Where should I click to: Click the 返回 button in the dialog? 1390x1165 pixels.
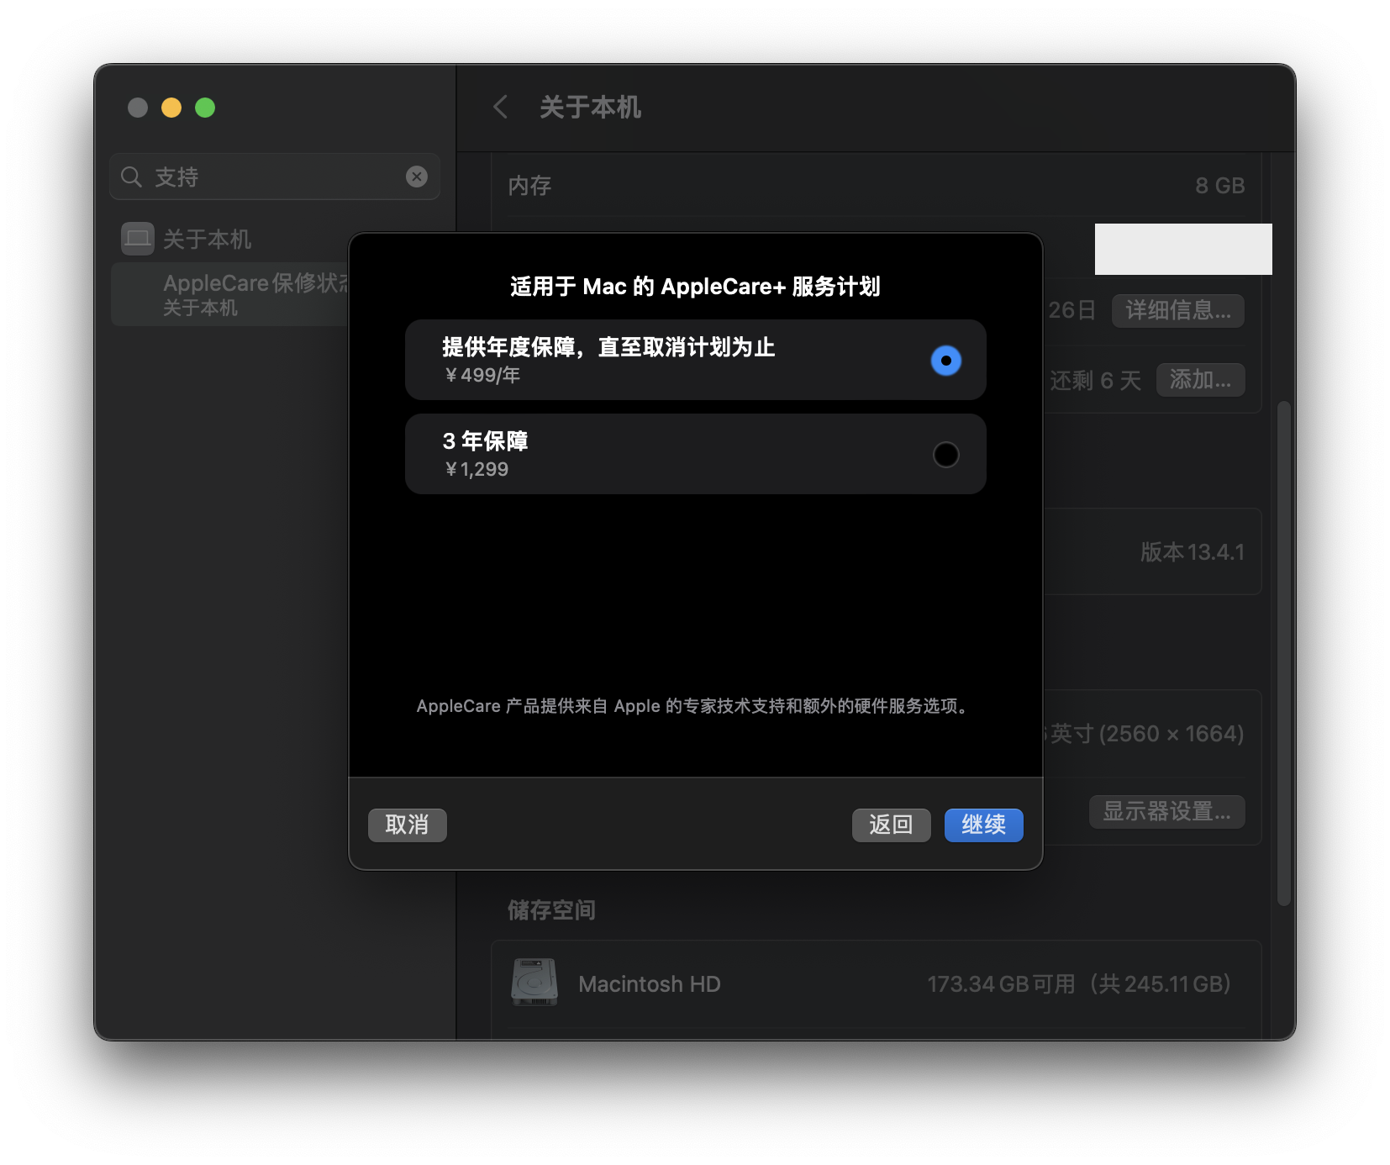coord(891,825)
